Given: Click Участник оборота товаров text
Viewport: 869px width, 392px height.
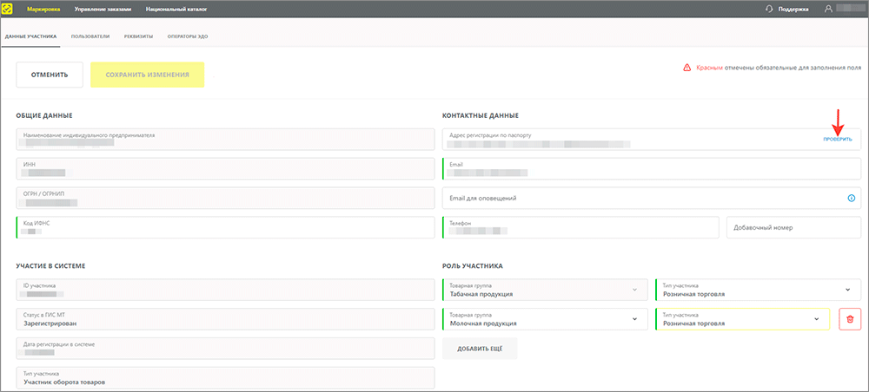Looking at the screenshot, I should click(x=64, y=382).
